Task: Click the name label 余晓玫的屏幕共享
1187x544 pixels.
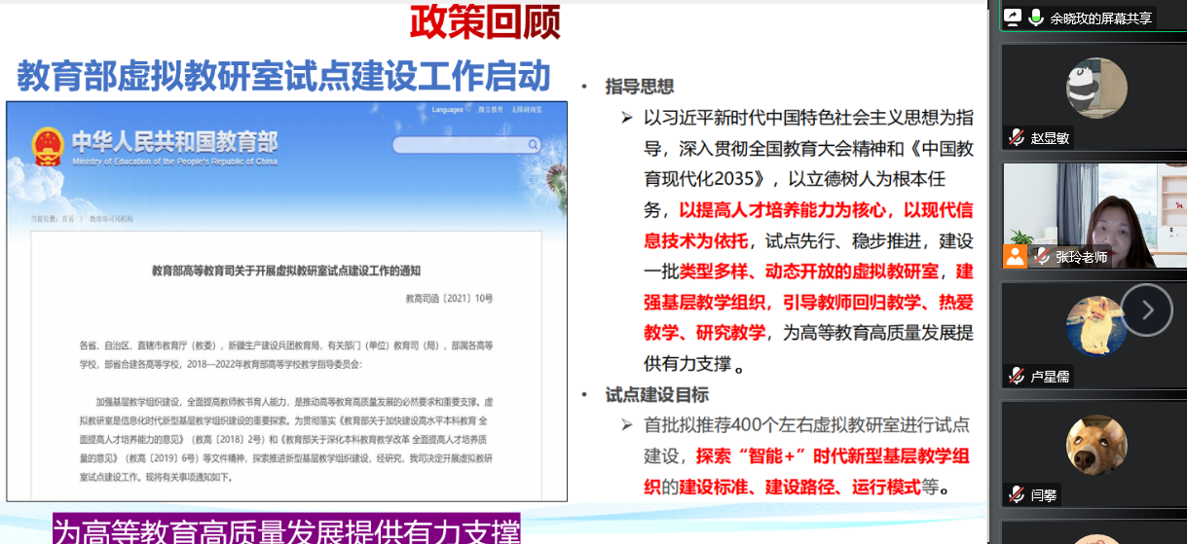Action: point(1101,18)
